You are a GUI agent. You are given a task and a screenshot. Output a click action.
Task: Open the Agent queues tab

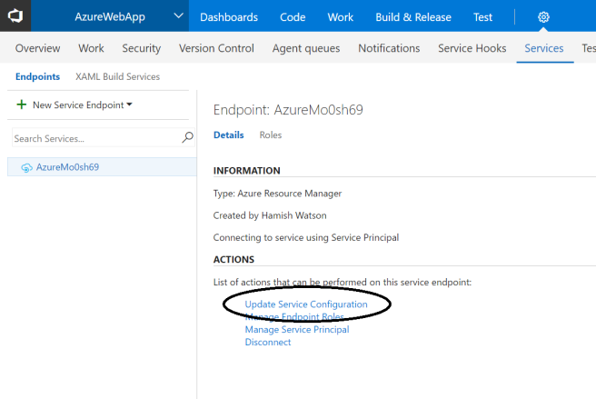point(306,48)
